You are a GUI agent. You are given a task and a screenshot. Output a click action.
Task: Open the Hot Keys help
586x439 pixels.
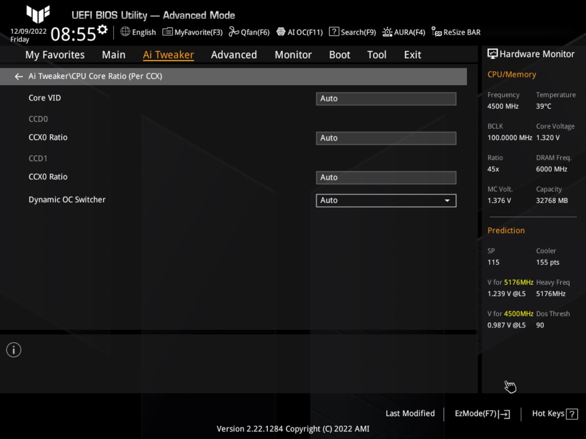[548, 413]
